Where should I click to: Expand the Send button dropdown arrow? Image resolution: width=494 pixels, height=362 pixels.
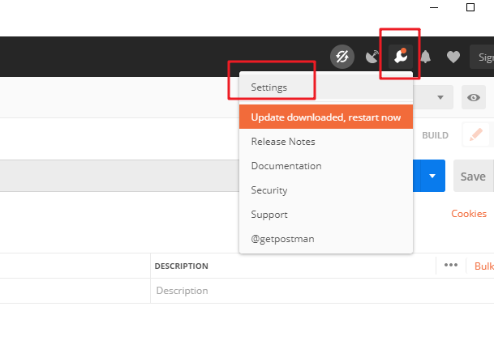coord(432,176)
